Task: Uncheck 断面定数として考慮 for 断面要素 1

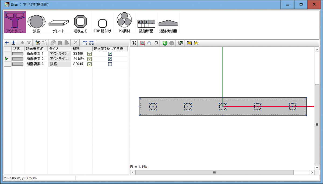Action: coord(110,54)
